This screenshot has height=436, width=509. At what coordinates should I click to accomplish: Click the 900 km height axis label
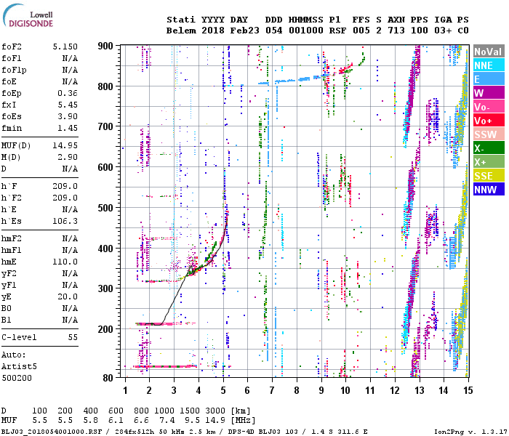pyautogui.click(x=105, y=46)
